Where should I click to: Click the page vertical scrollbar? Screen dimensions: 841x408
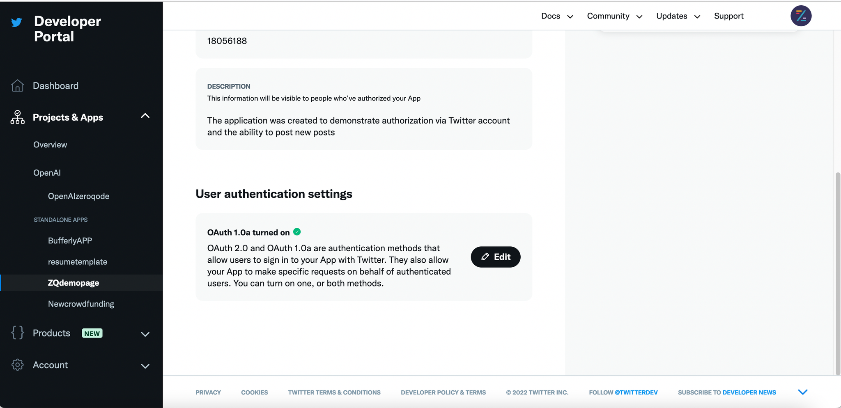tap(838, 273)
